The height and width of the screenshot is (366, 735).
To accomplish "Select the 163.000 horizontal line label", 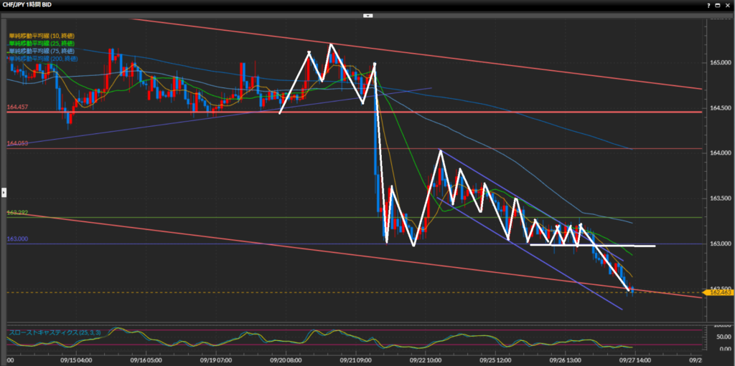I will pyautogui.click(x=17, y=239).
